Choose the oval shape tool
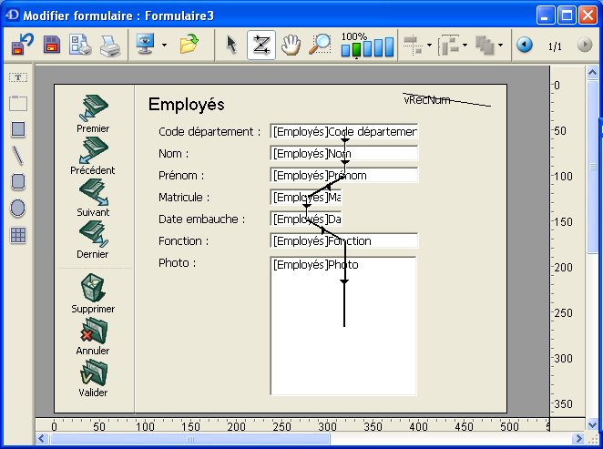Screen dimensions: 603x449 pyautogui.click(x=18, y=209)
